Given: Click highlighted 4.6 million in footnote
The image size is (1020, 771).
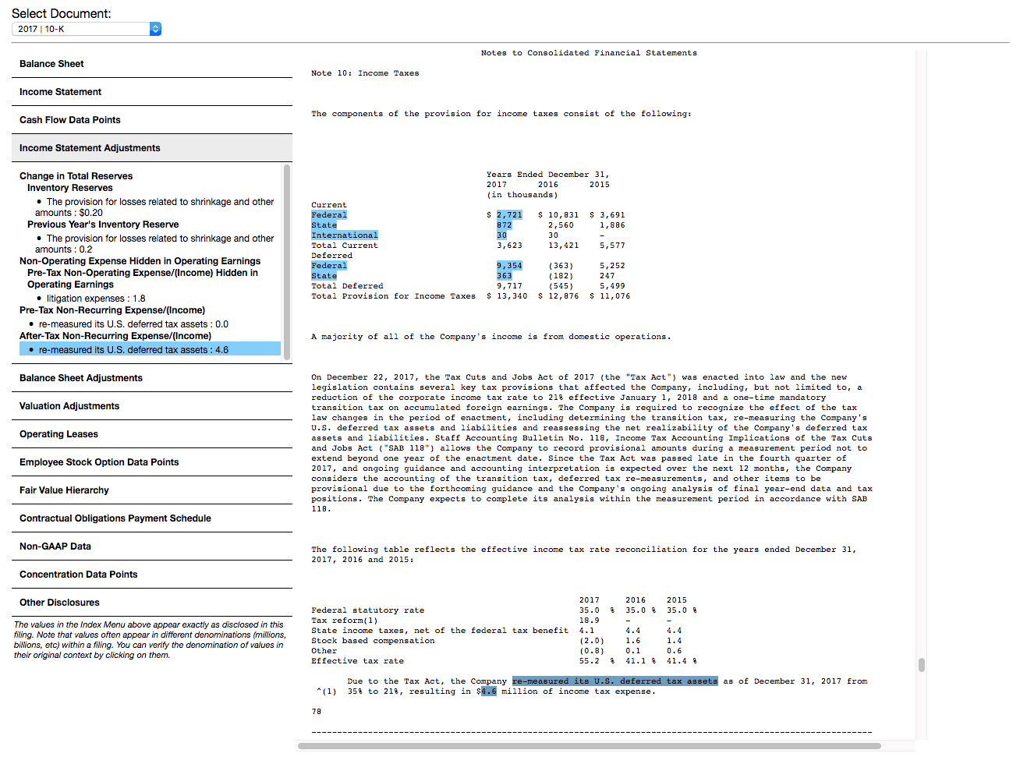Looking at the screenshot, I should (x=489, y=691).
